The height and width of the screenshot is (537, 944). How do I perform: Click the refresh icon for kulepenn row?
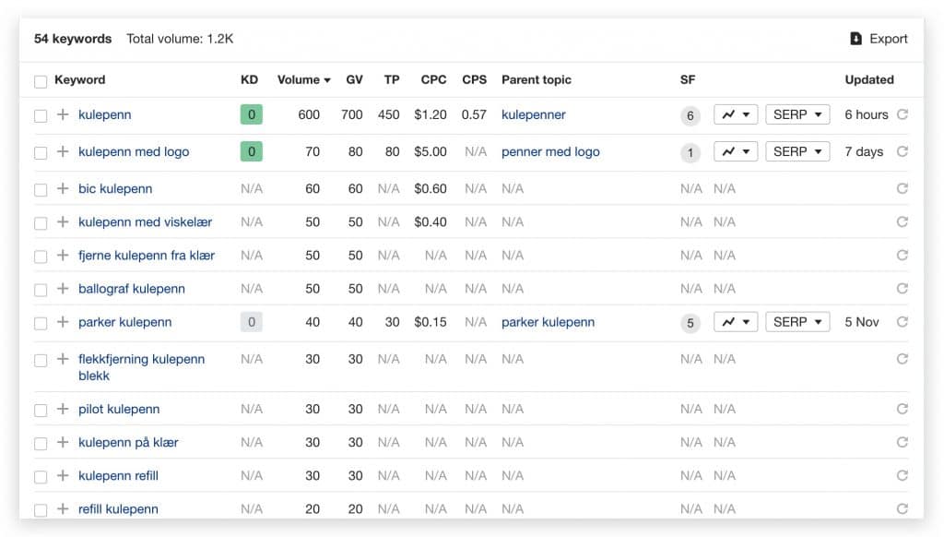pos(902,114)
